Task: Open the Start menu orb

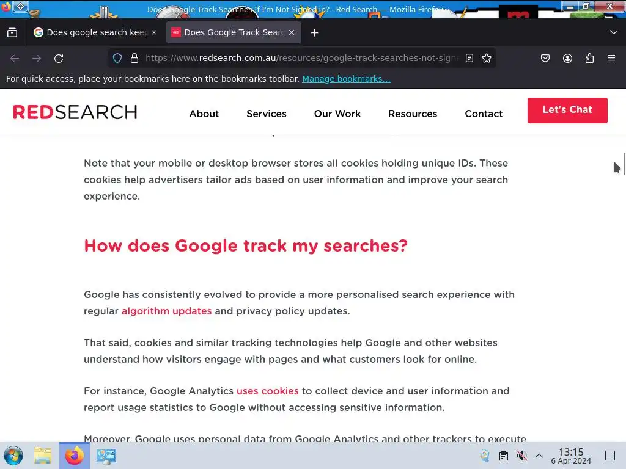Action: [13, 456]
